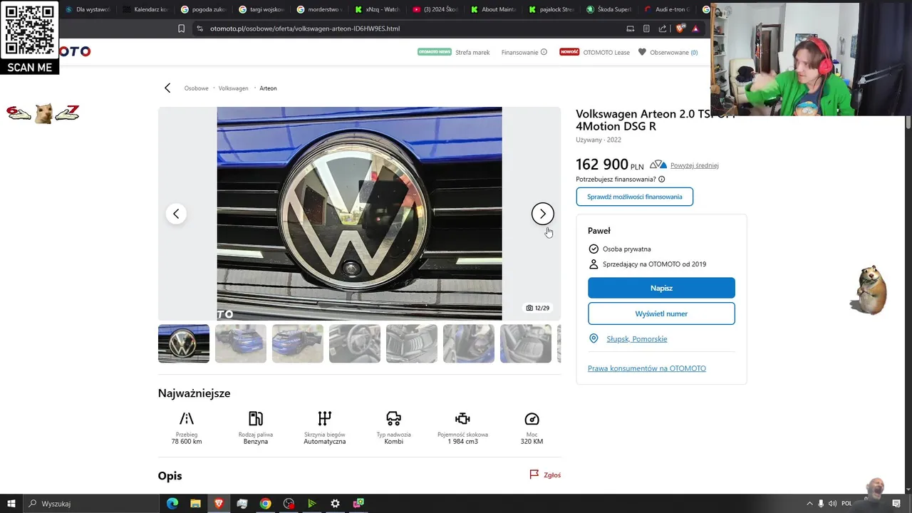Click the heart Obserwowane icon

642,52
